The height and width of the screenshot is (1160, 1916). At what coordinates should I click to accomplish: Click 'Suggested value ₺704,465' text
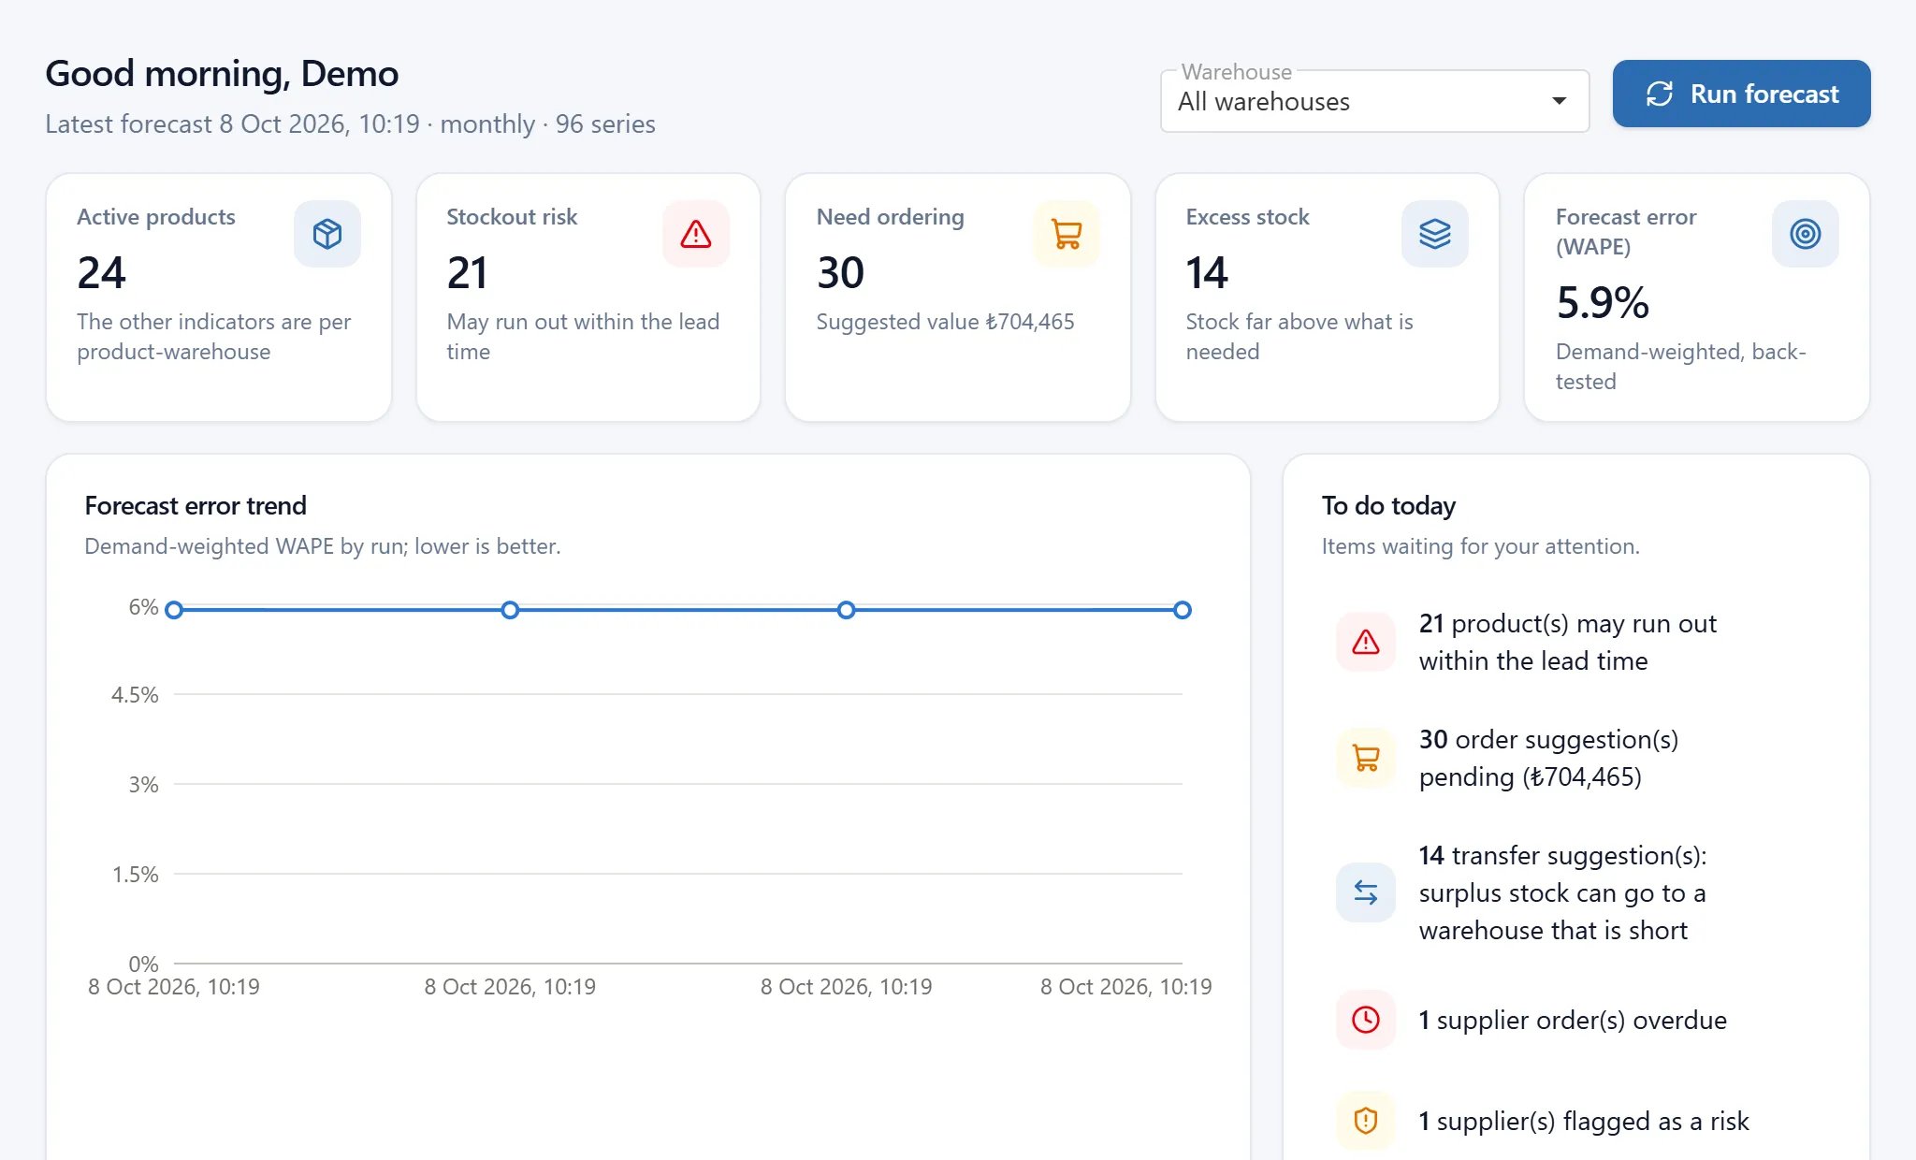tap(945, 322)
